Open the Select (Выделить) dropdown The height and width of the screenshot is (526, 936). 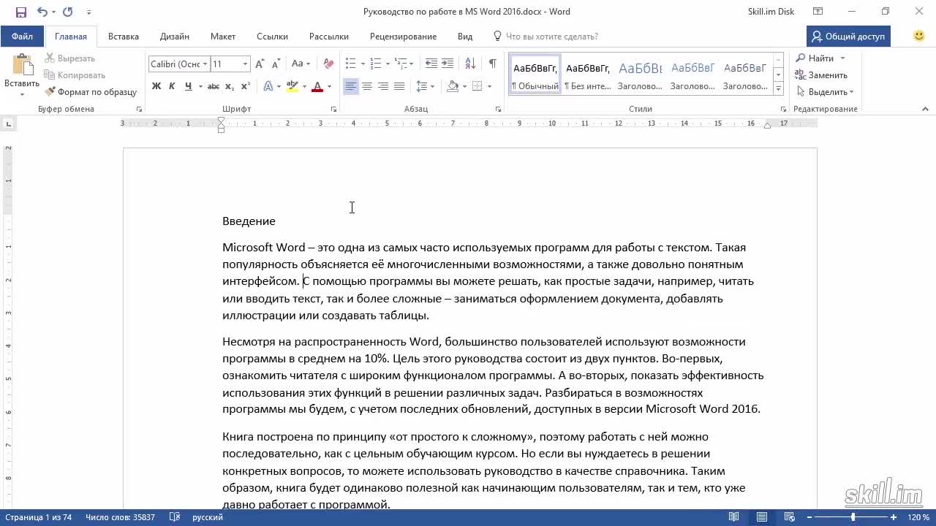825,92
